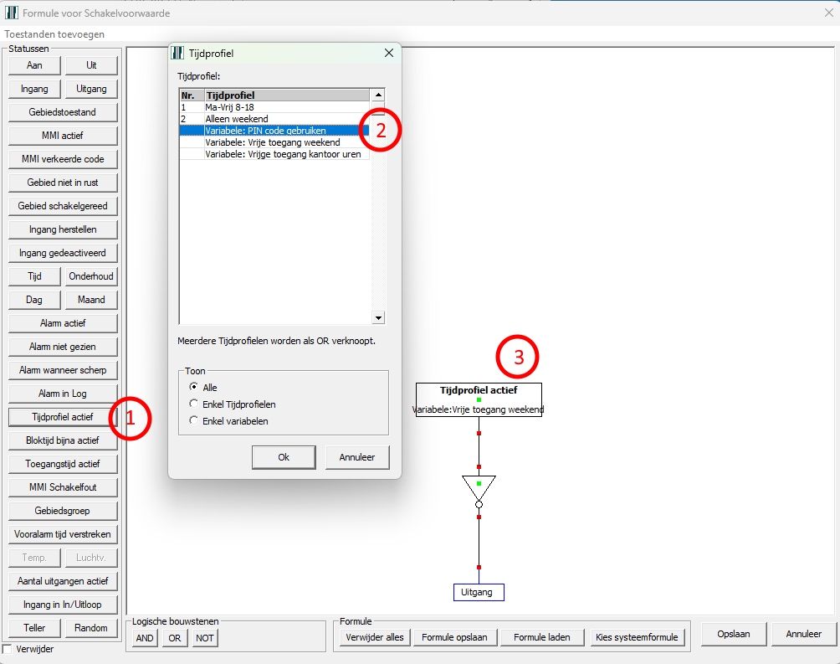
Task: Close the Tijdprofiel dialog with X
Action: (388, 54)
